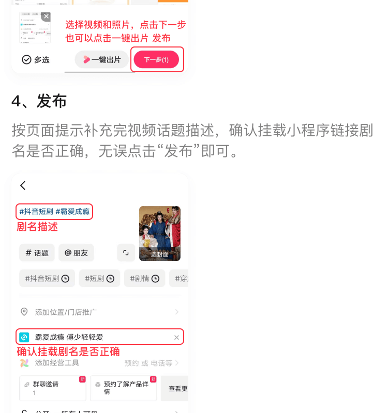Screen dimensions: 388x413
Task: Select the #短剧 recent tag chip
Action: (x=99, y=278)
